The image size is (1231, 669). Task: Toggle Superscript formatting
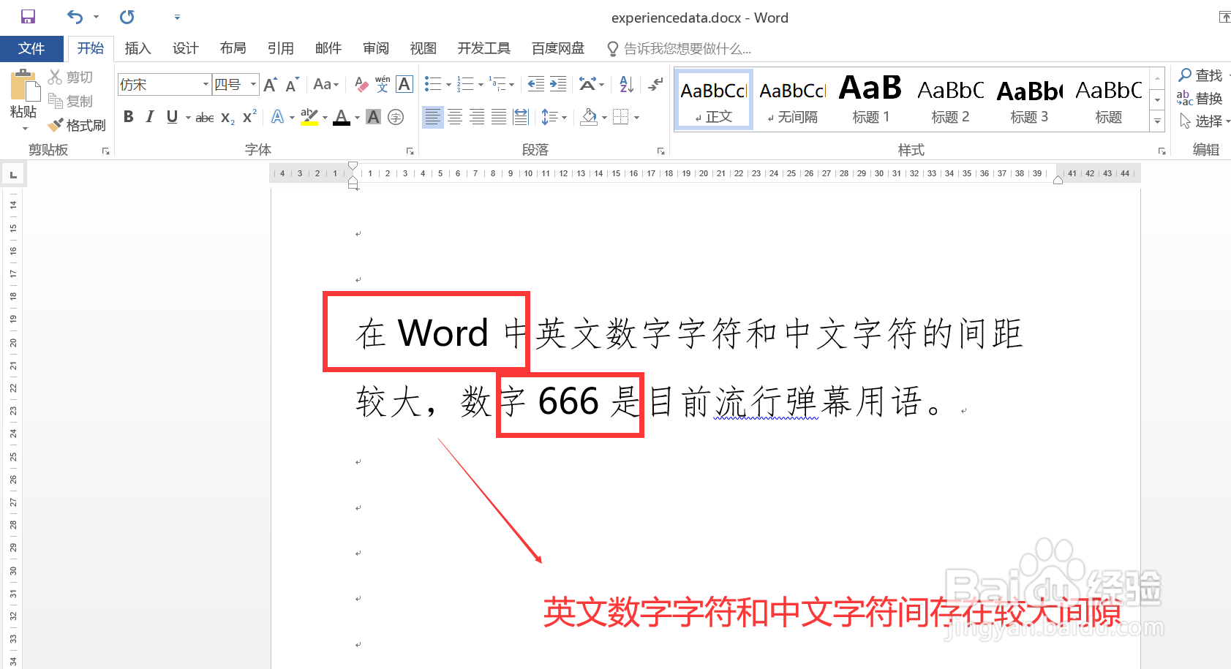coord(249,117)
